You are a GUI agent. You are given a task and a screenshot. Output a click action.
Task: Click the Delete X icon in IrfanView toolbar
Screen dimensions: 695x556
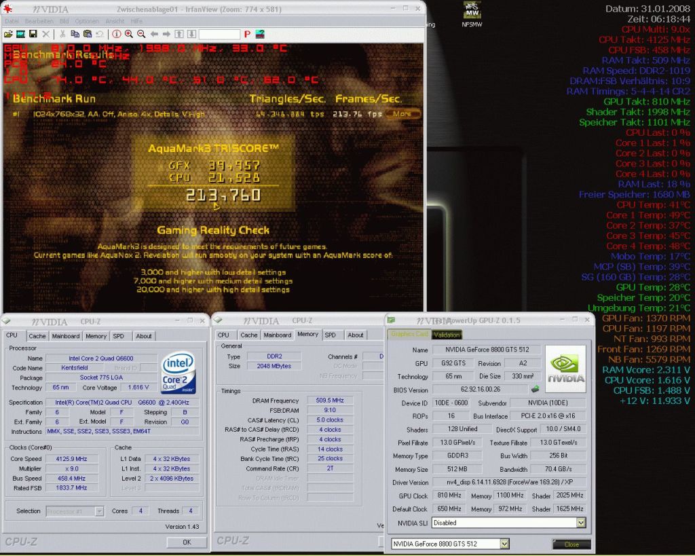pos(45,34)
